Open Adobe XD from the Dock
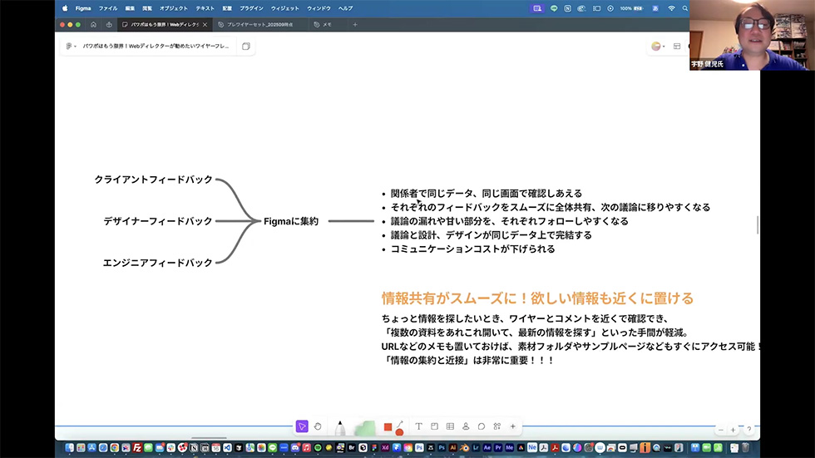The image size is (815, 458). click(385, 448)
